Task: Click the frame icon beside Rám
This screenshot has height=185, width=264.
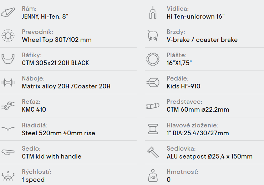Action: (7, 13)
